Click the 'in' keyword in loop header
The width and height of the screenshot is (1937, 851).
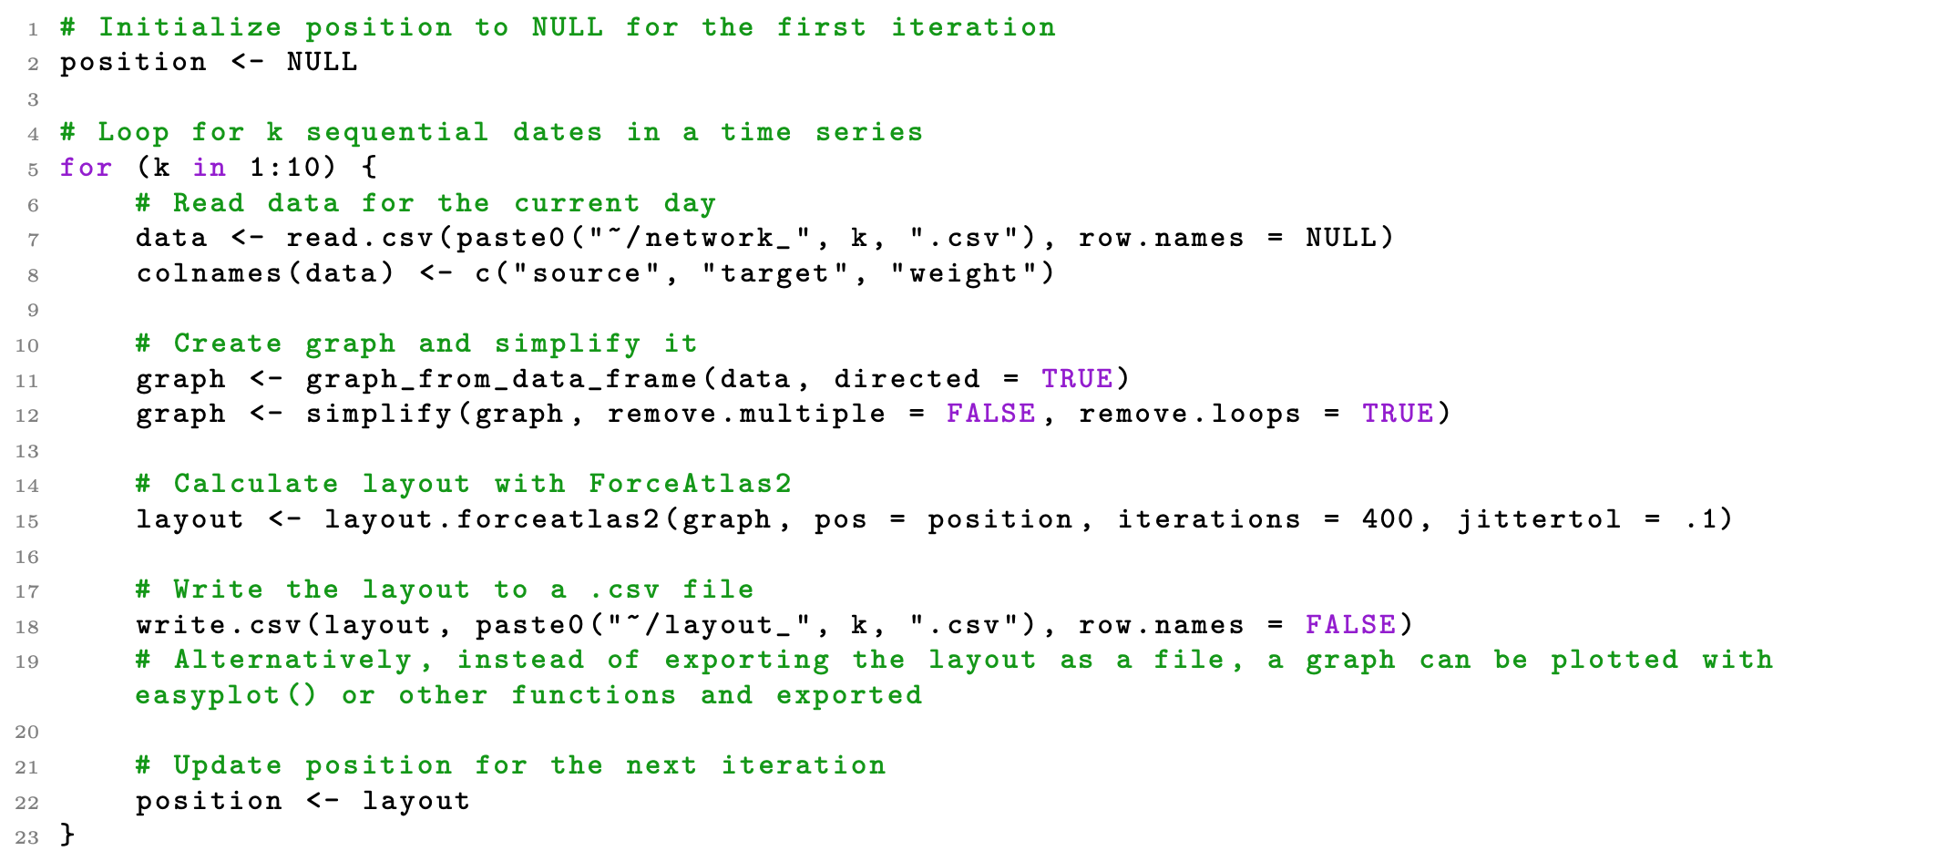[209, 168]
